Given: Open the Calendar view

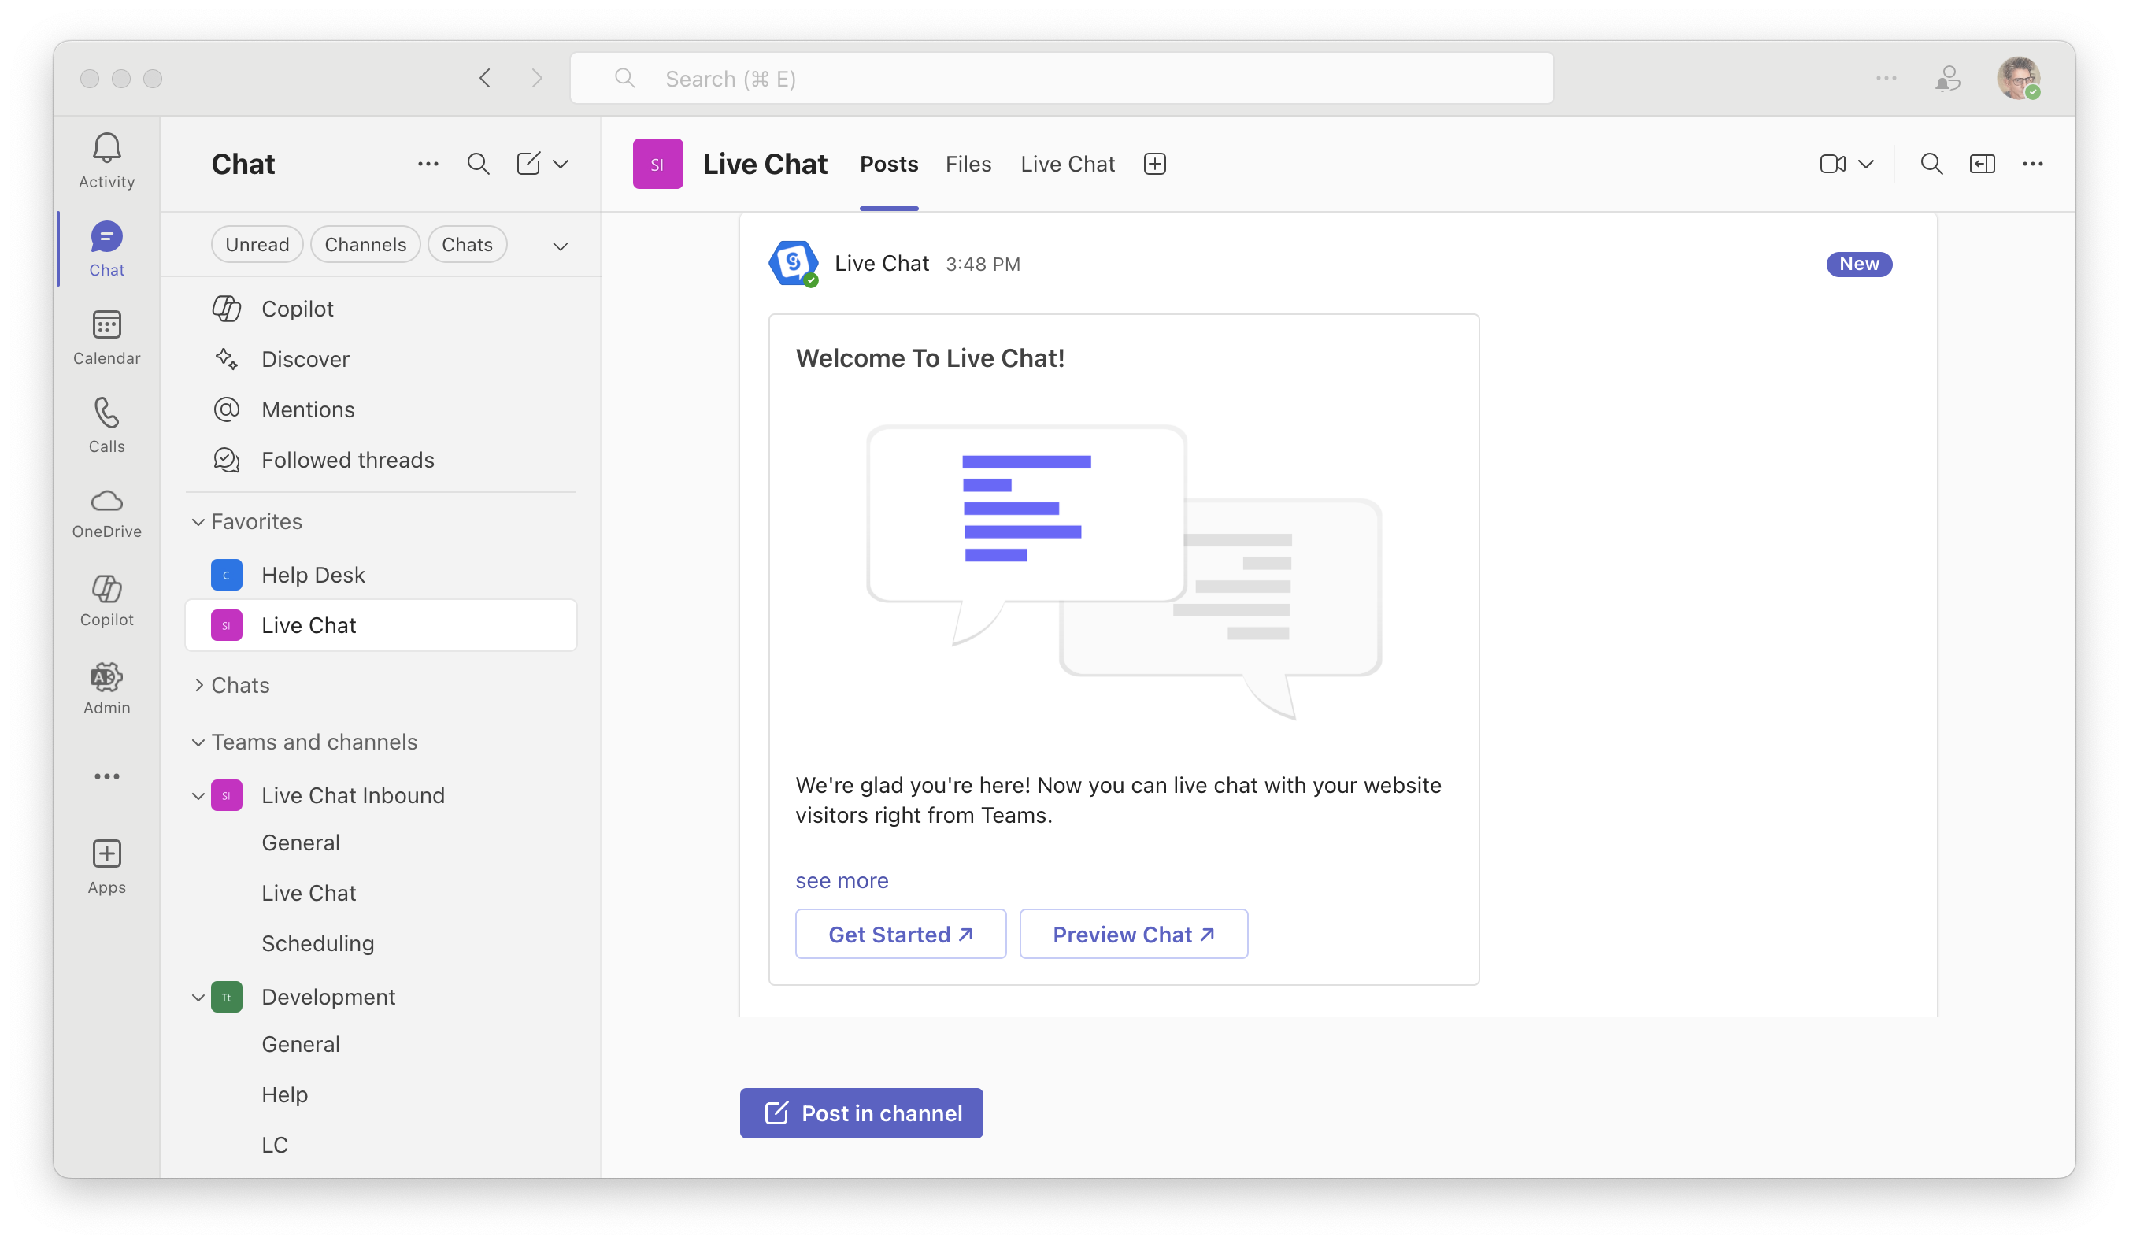Looking at the screenshot, I should click(106, 336).
